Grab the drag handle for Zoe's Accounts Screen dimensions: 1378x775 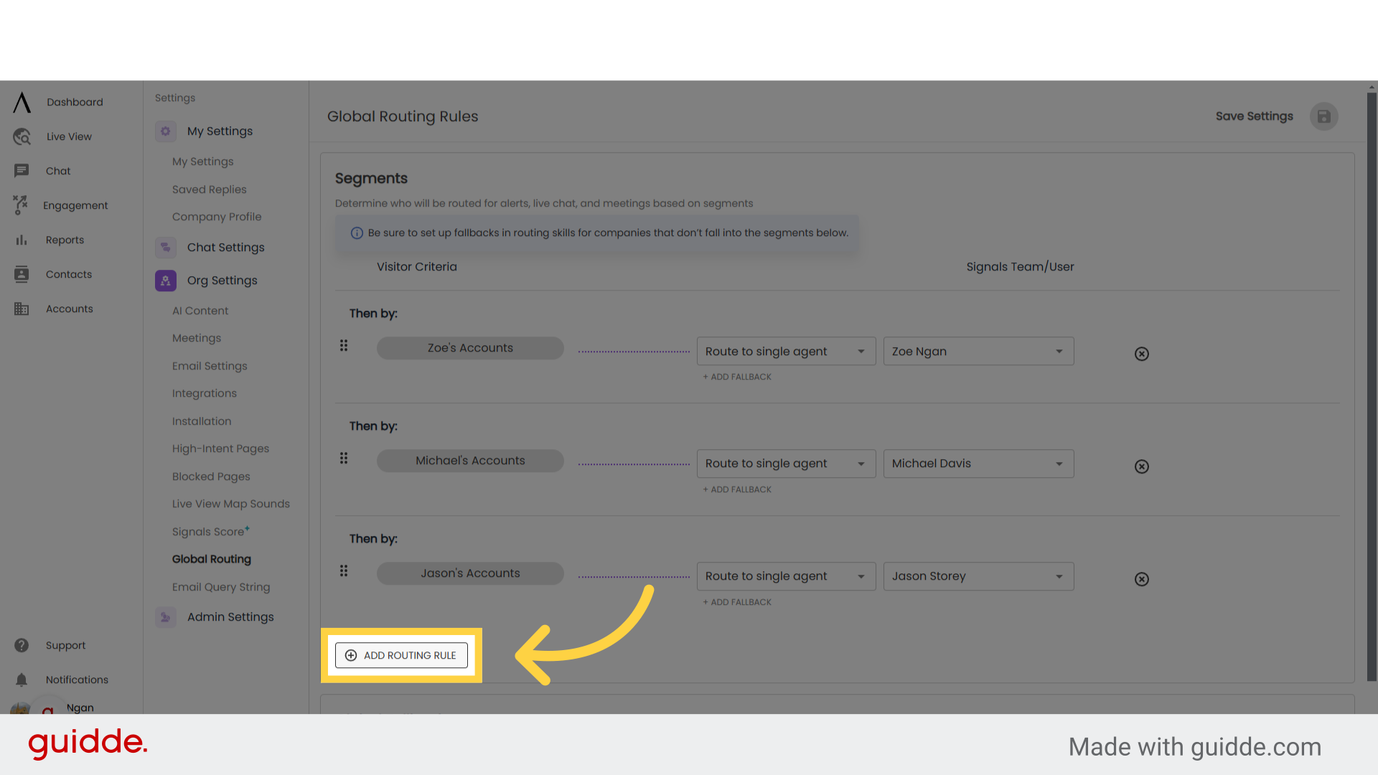tap(344, 346)
